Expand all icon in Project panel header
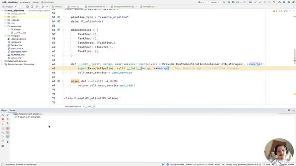 point(32,6)
